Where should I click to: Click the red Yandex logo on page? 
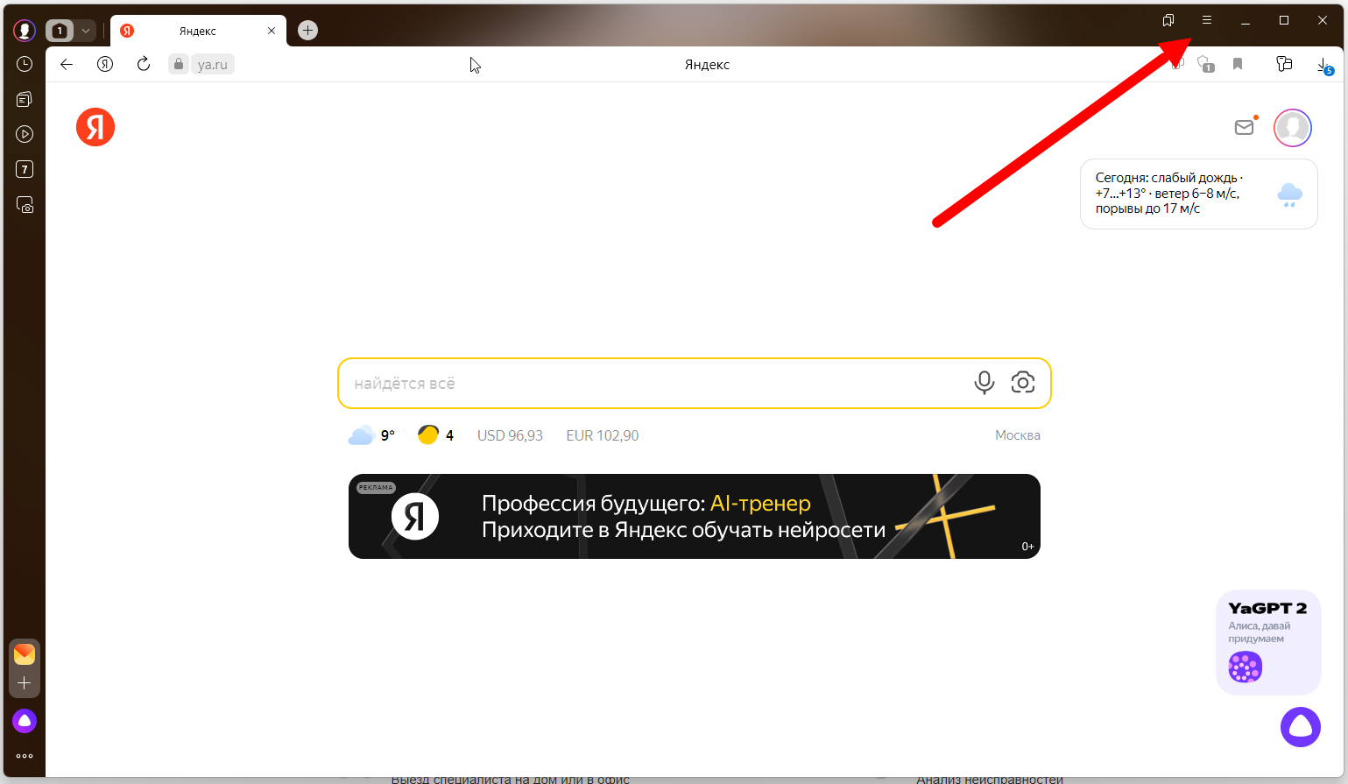coord(95,128)
